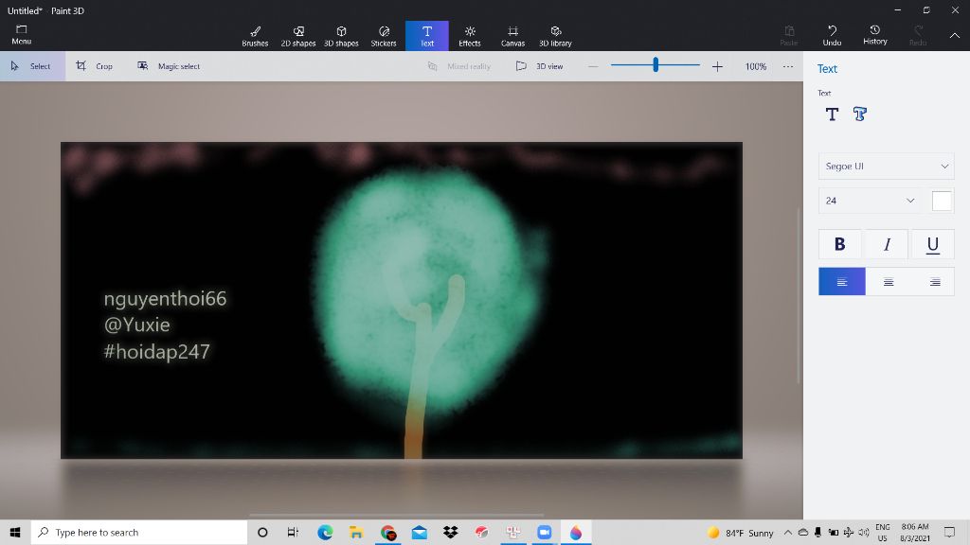Open Zoom from the taskbar
Viewport: 970px width, 545px height.
pyautogui.click(x=545, y=532)
